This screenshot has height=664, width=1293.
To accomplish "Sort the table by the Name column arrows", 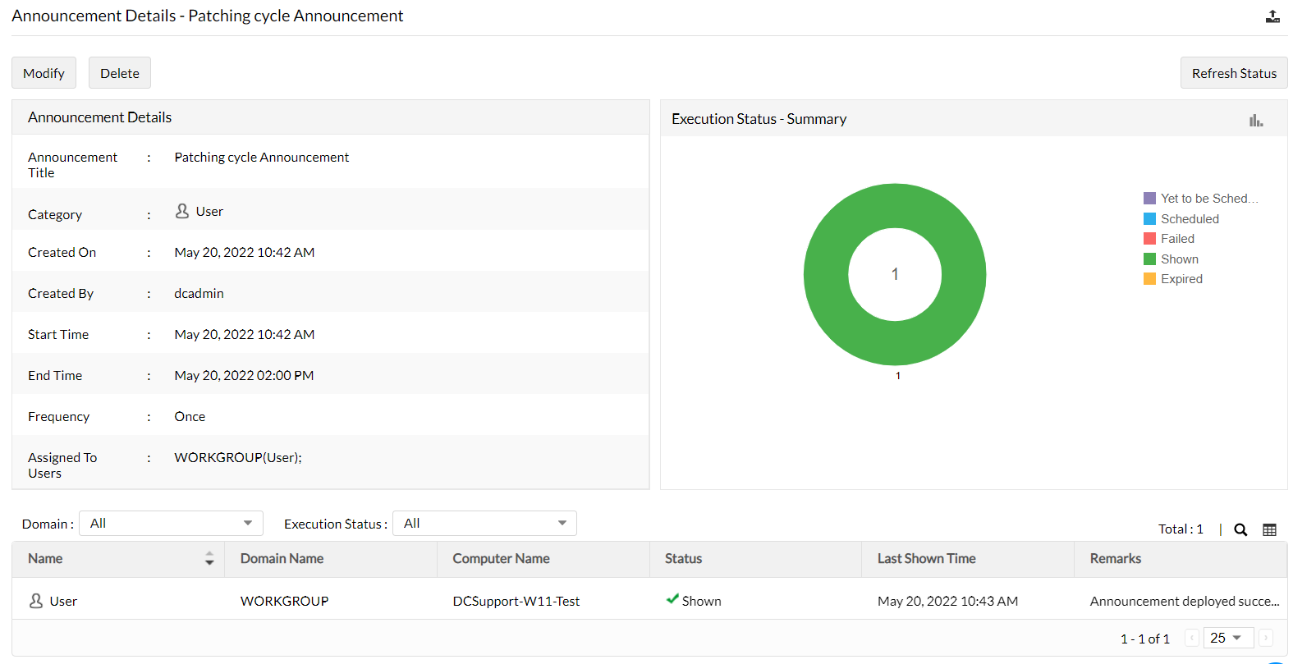I will (209, 558).
